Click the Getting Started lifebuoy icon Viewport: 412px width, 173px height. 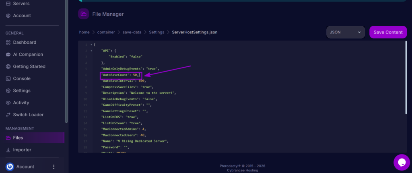tap(8, 67)
